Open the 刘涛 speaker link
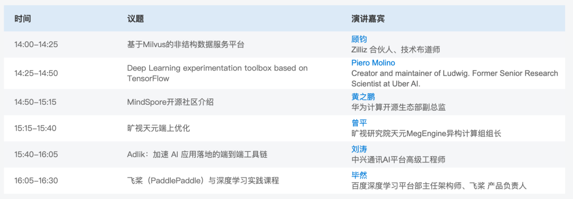 [359, 149]
